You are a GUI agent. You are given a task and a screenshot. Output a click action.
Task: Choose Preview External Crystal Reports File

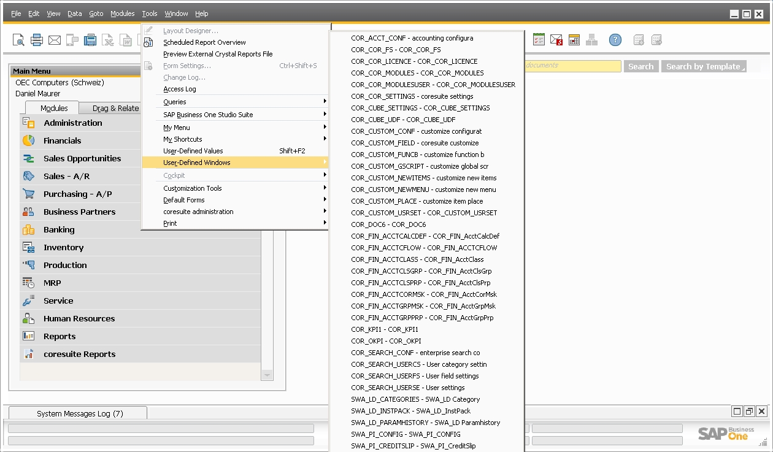point(236,54)
